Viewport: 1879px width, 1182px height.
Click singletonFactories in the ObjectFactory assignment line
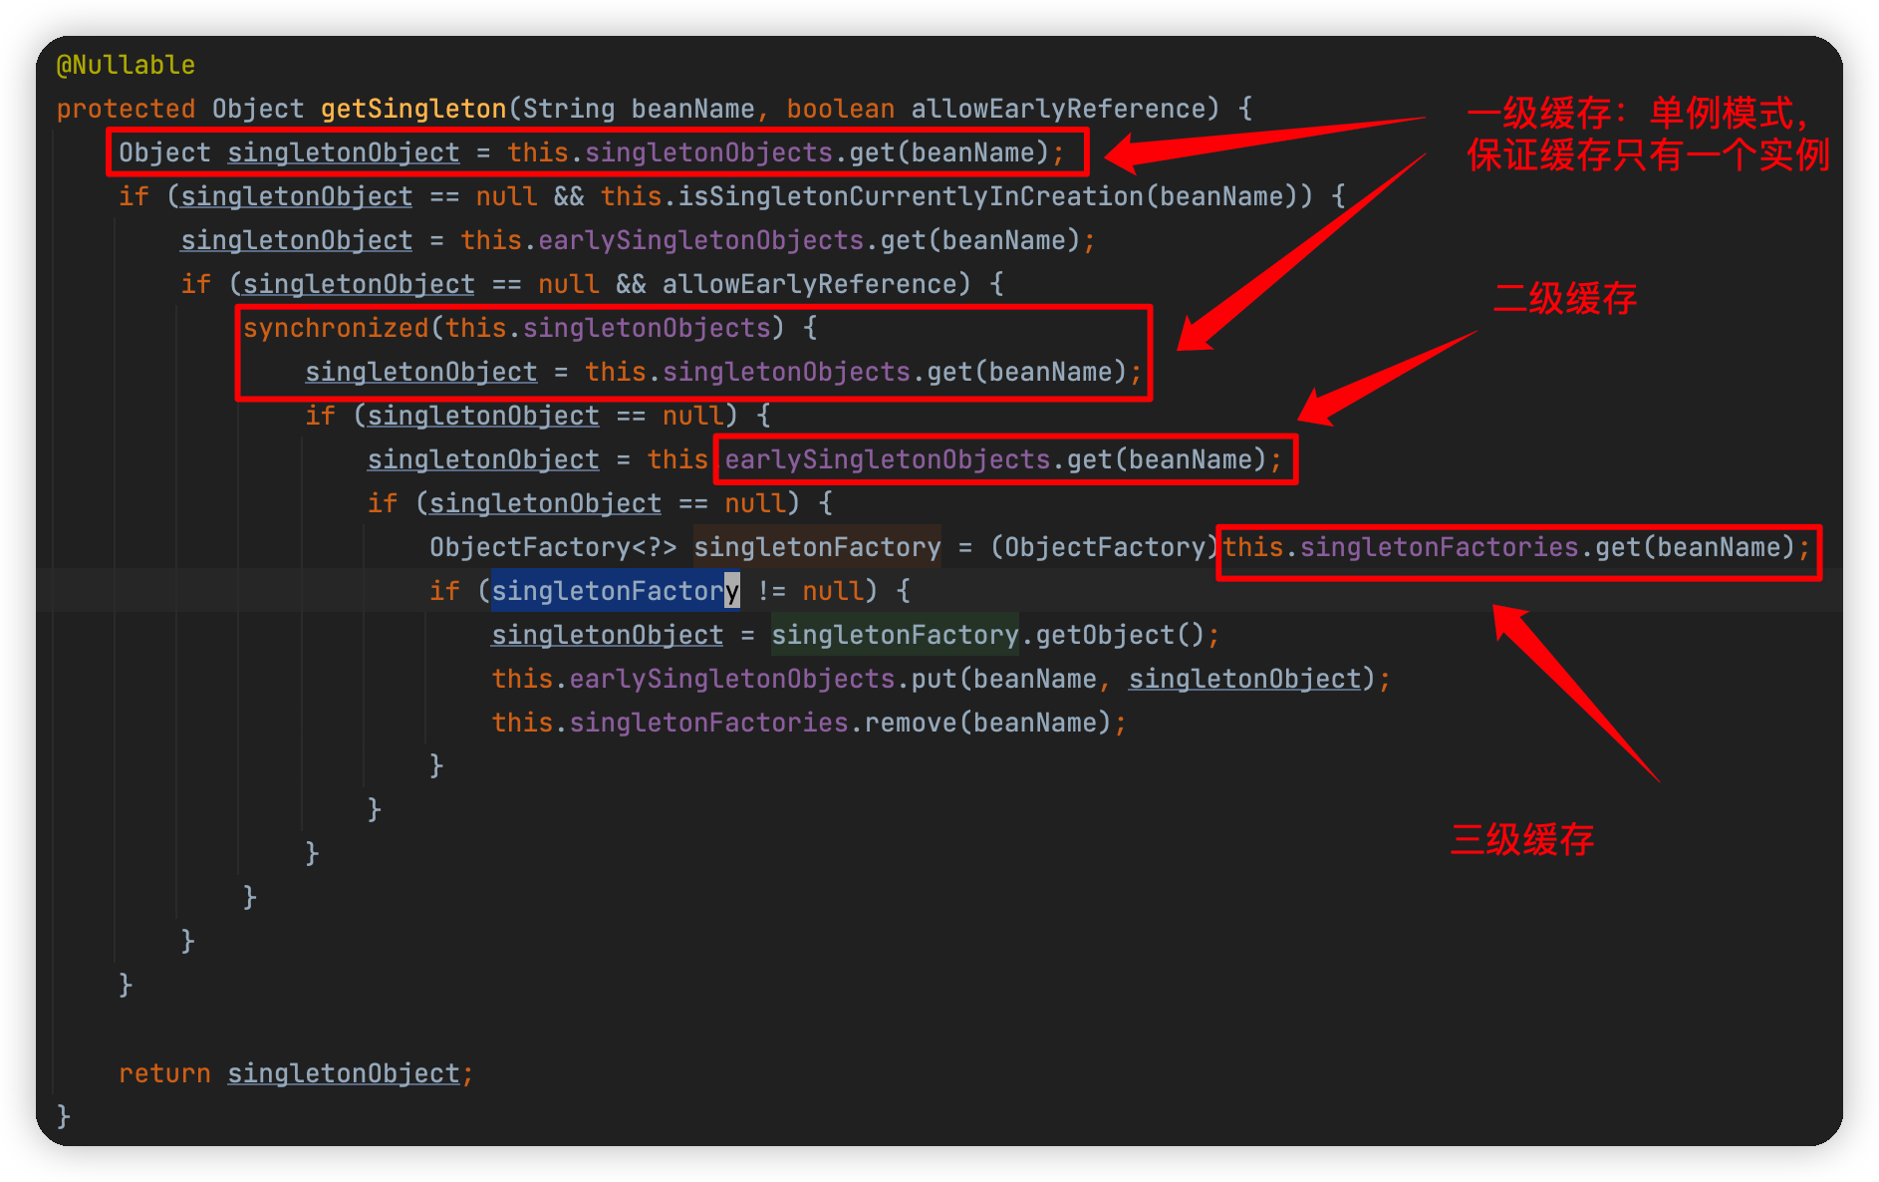coord(1439,547)
